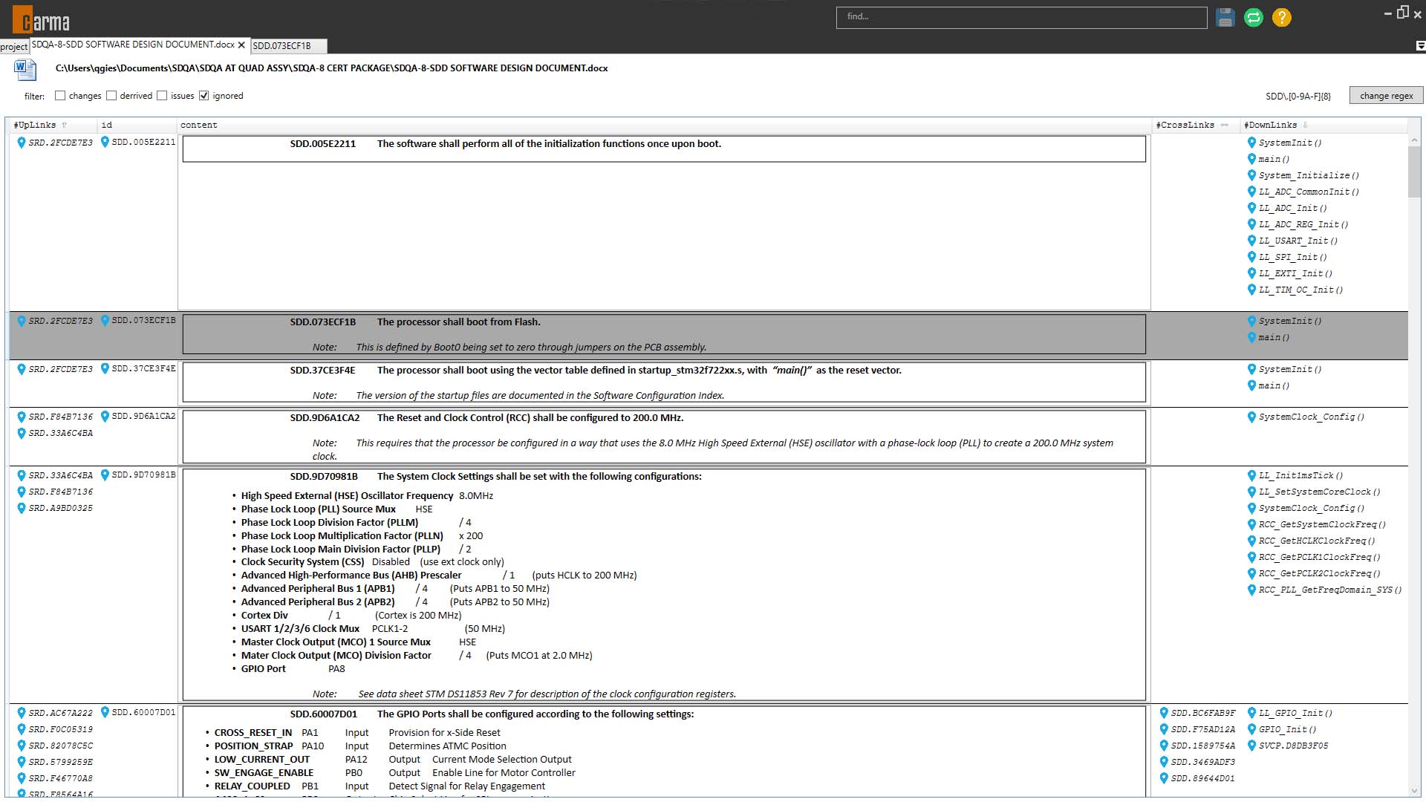Click pin icon next to SDD.37CE3F4E id
The width and height of the screenshot is (1426, 802).
point(105,368)
